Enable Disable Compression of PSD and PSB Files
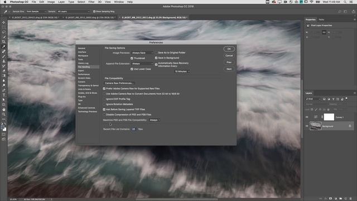Image resolution: width=357 pixels, height=201 pixels. (x=104, y=114)
